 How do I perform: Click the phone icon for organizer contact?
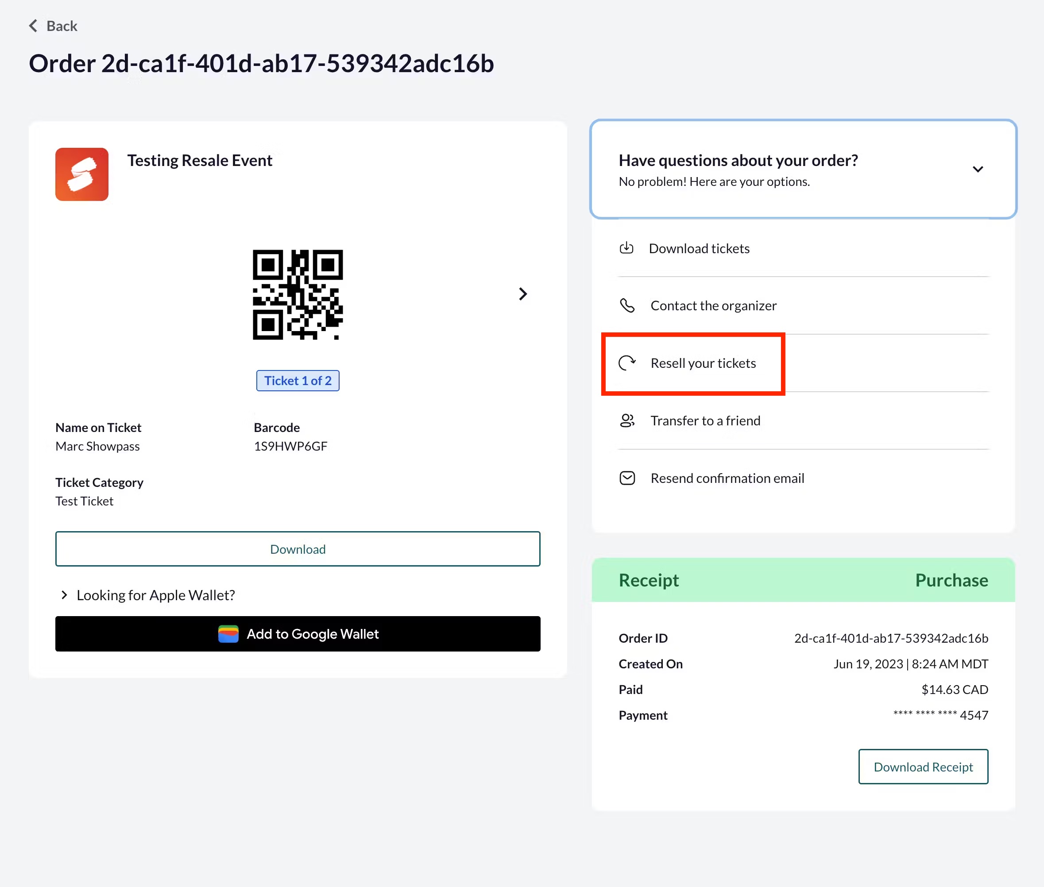(627, 305)
